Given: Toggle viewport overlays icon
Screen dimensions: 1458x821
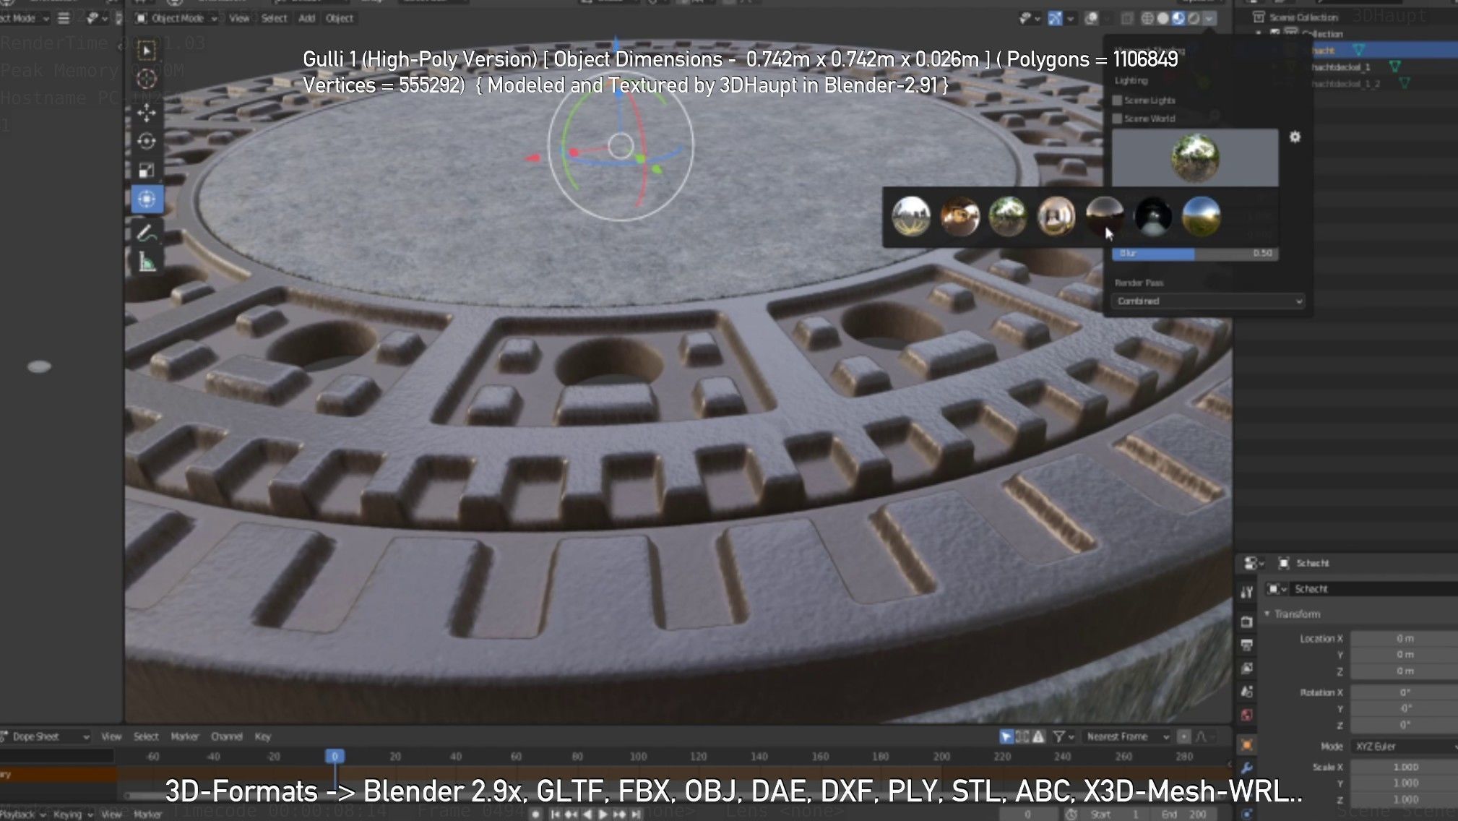Looking at the screenshot, I should coord(1092,18).
